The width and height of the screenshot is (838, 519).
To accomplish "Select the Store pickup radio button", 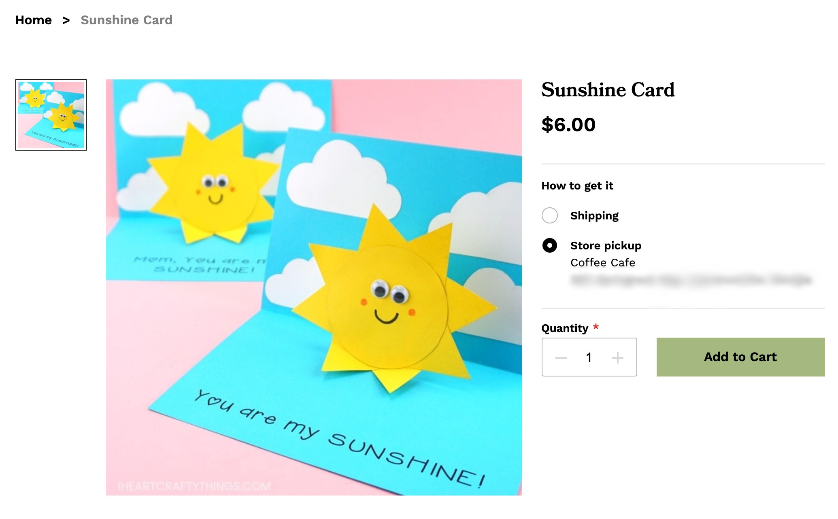I will click(x=549, y=245).
